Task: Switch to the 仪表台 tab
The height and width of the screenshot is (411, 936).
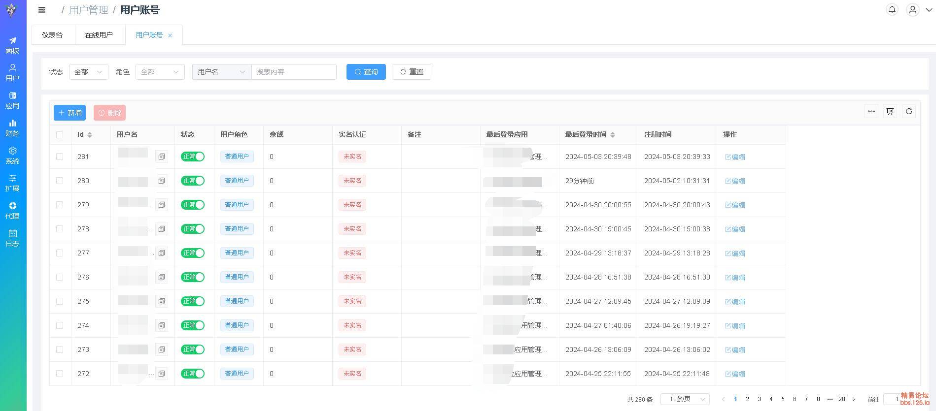Action: 52,35
